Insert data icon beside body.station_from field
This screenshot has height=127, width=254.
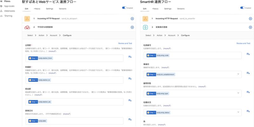[x=130, y=57]
